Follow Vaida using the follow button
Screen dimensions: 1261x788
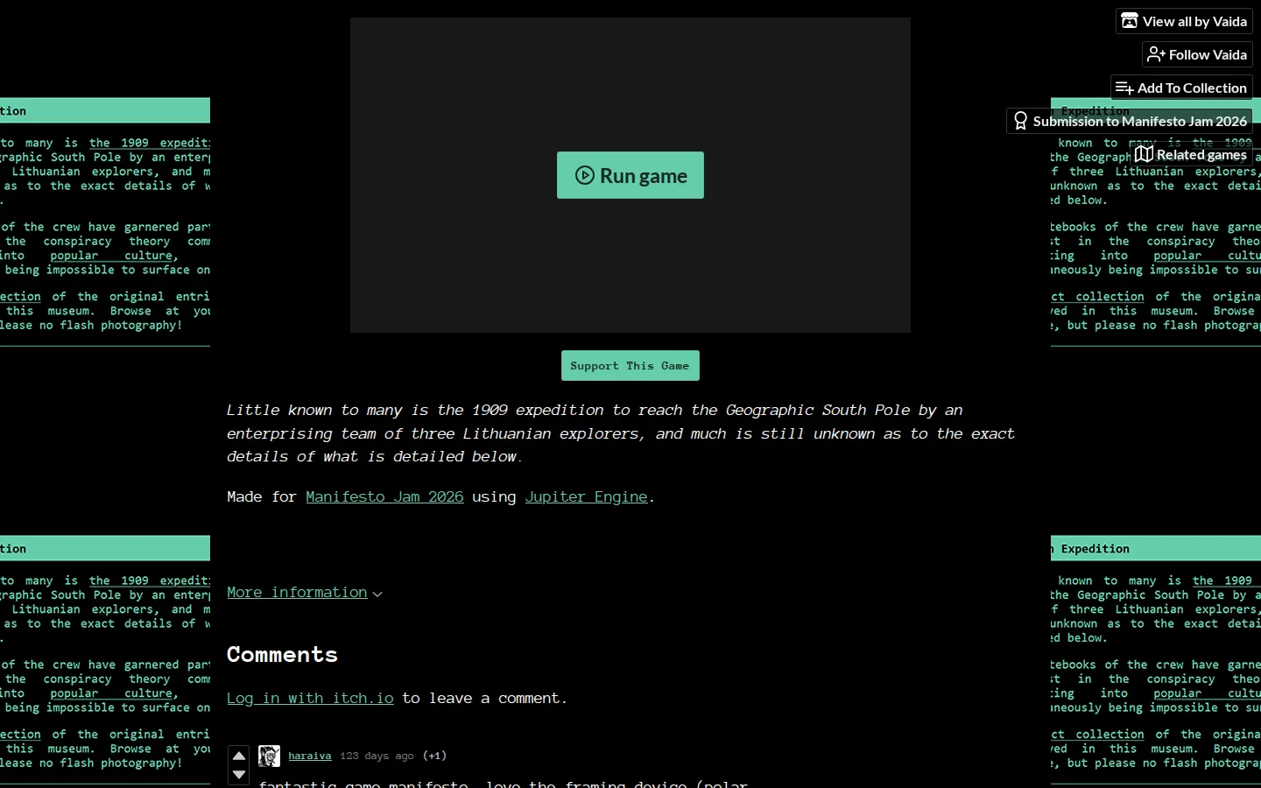(x=1197, y=54)
